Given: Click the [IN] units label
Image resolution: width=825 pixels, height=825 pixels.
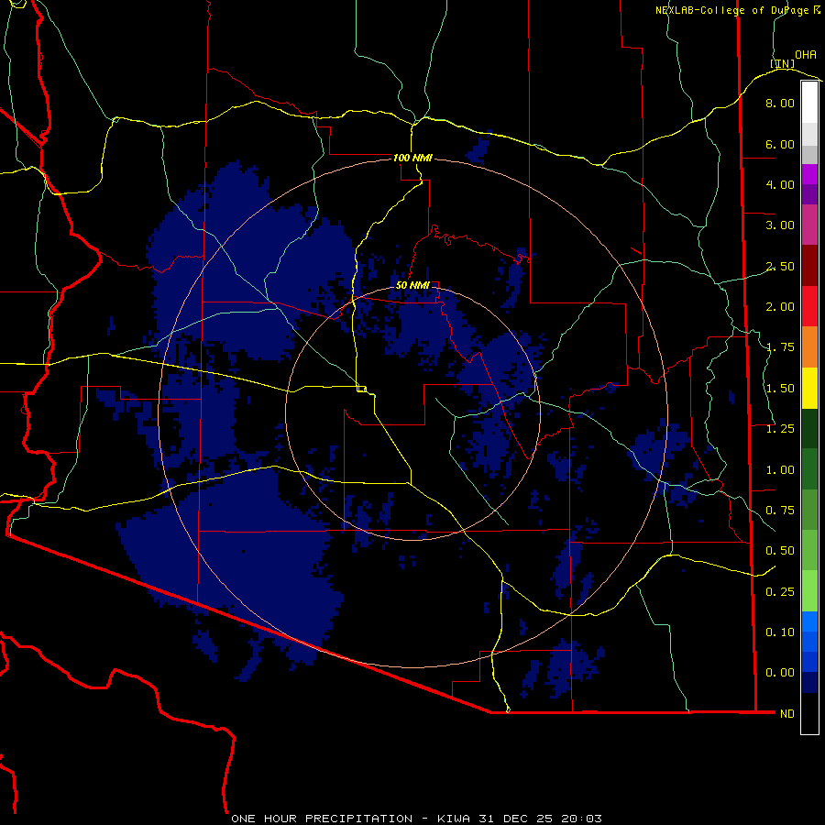Looking at the screenshot, I should 782,63.
